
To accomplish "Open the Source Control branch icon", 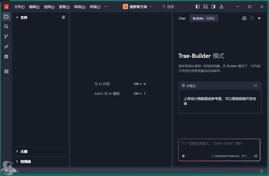I will (x=6, y=36).
